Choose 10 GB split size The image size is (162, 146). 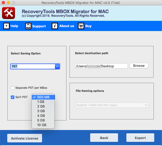coord(43,125)
